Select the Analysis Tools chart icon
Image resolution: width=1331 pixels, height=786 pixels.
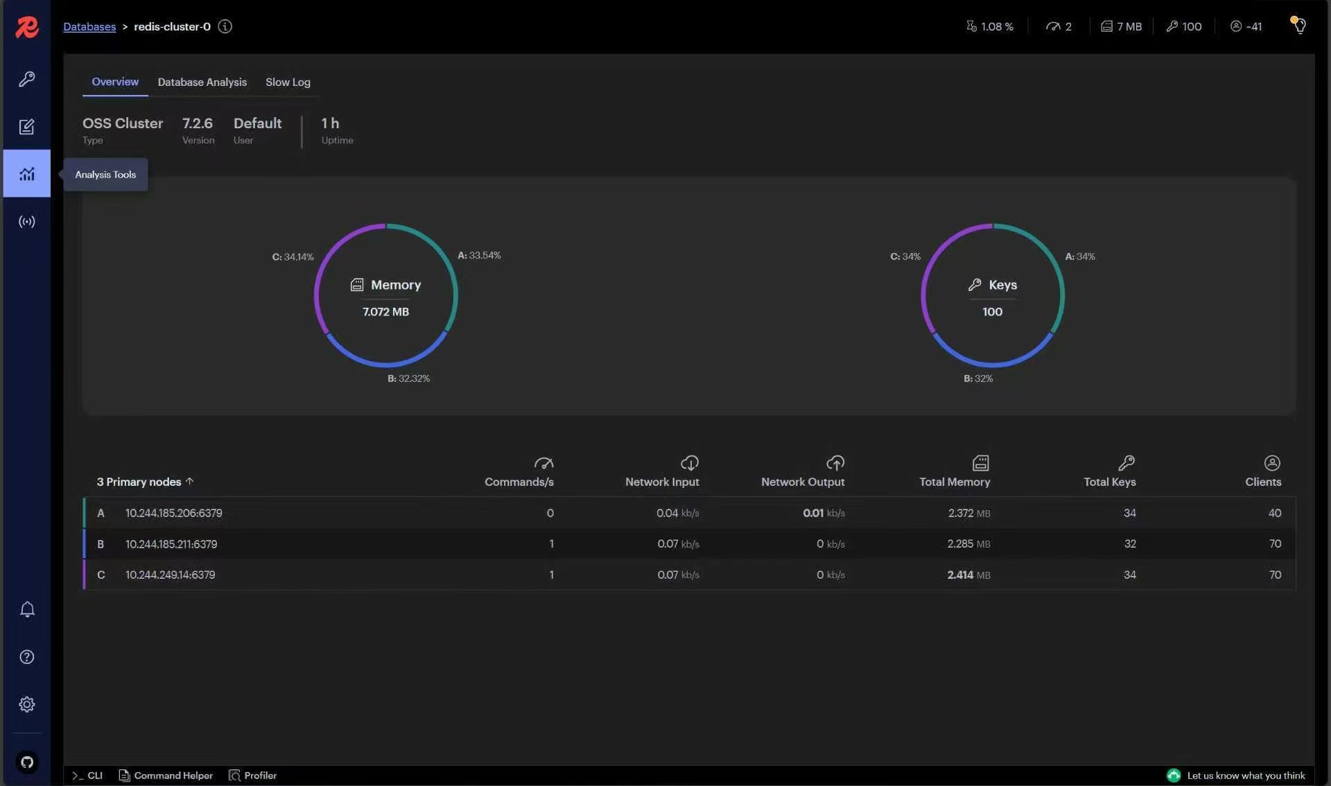pyautogui.click(x=26, y=173)
